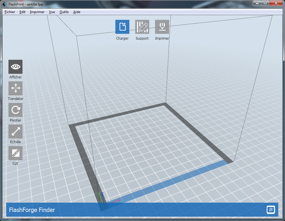The image size is (285, 221).
Task: Click the Charger load file icon
Action: pos(122,27)
